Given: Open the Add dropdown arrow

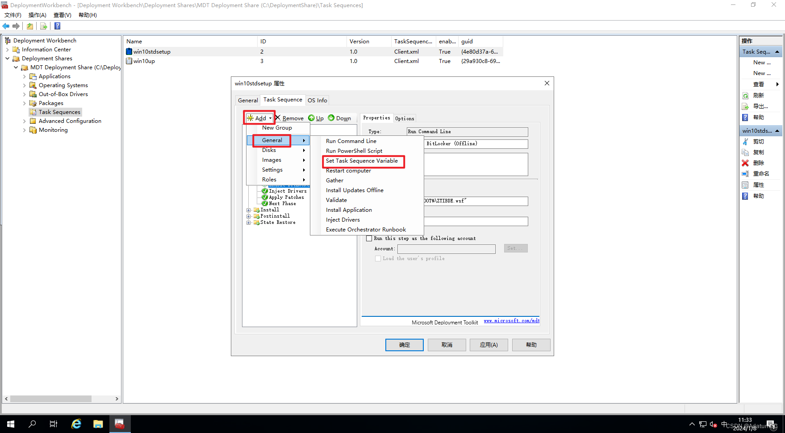Looking at the screenshot, I should 270,118.
